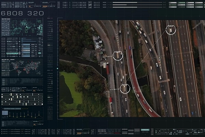Screen dimensions: 205x137
Task: Click the top-right circular target reticle
Action: click(170, 30)
